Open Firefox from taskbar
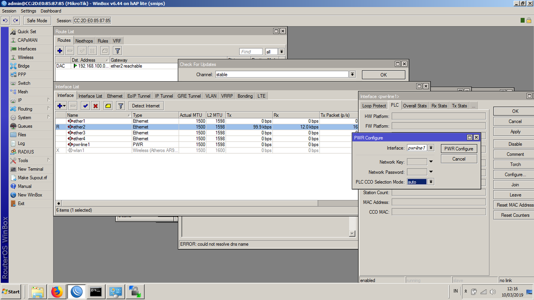 [57, 292]
